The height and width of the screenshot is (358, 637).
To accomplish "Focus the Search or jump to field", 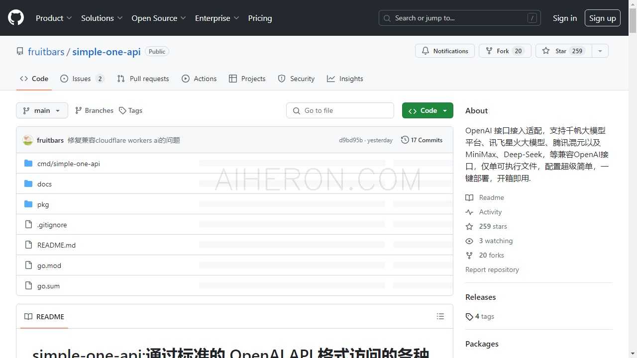I will [x=459, y=18].
